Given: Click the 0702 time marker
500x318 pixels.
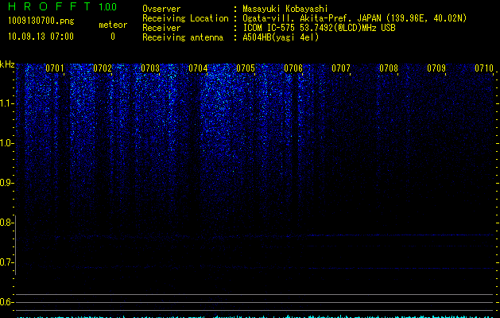Looking at the screenshot, I should 103,68.
